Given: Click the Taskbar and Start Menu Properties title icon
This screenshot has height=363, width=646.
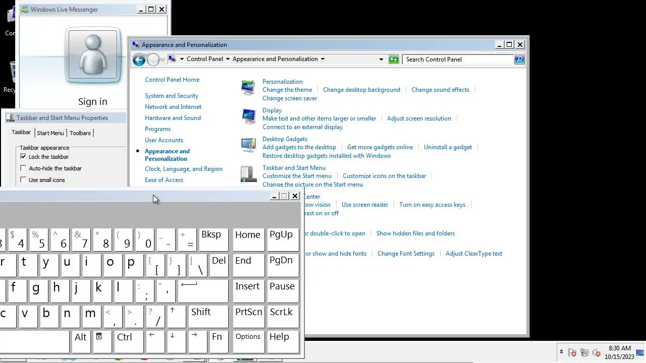Looking at the screenshot, I should coord(10,117).
